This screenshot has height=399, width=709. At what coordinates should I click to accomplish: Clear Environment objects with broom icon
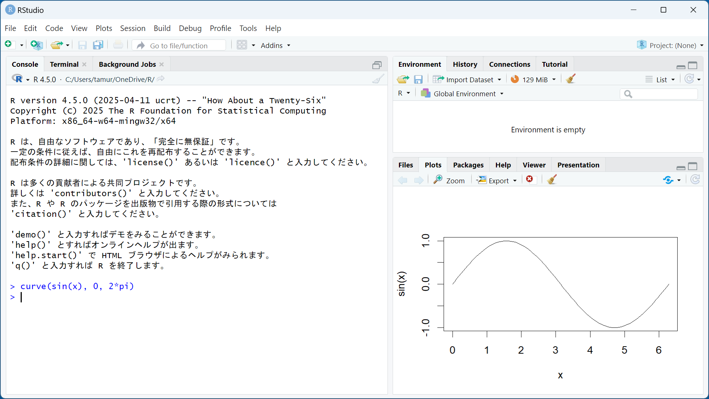[570, 79]
